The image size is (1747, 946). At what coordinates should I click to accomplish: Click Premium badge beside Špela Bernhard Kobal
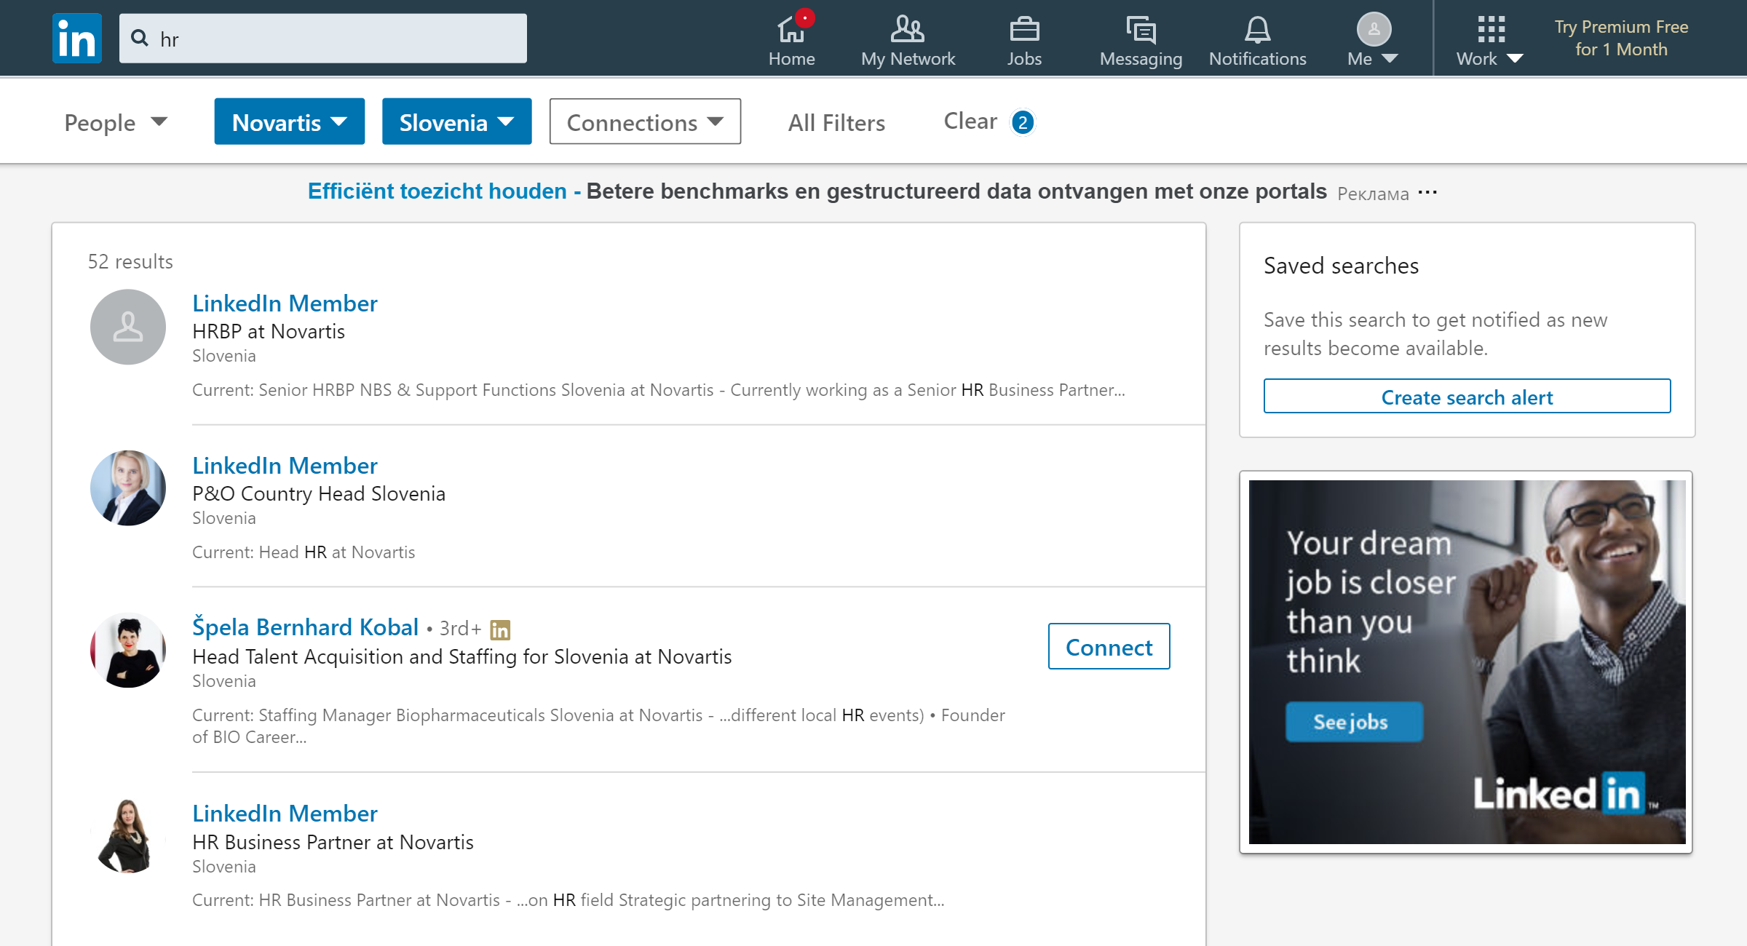point(500,629)
